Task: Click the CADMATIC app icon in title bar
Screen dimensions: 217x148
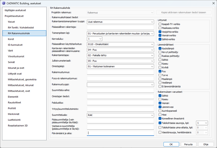Action: click(3, 3)
